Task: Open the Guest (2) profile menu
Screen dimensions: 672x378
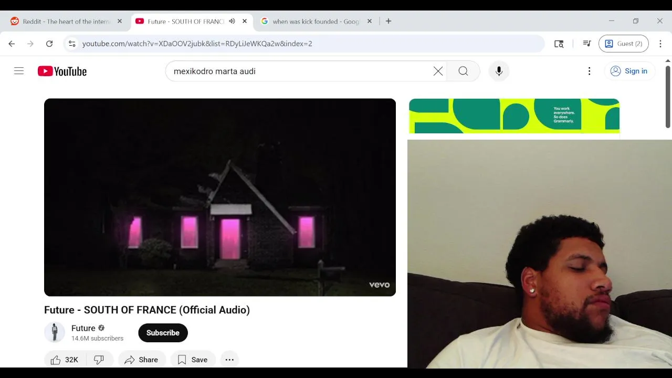Action: [624, 44]
